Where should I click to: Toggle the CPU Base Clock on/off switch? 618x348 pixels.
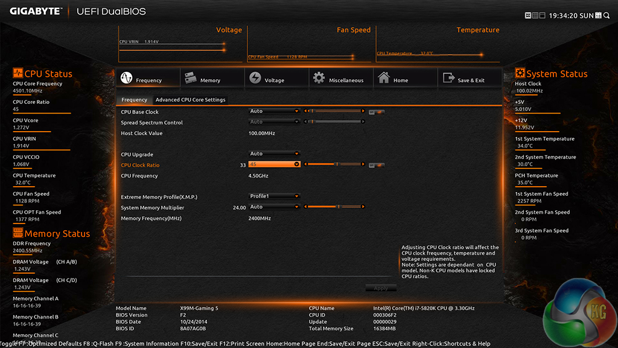377,112
